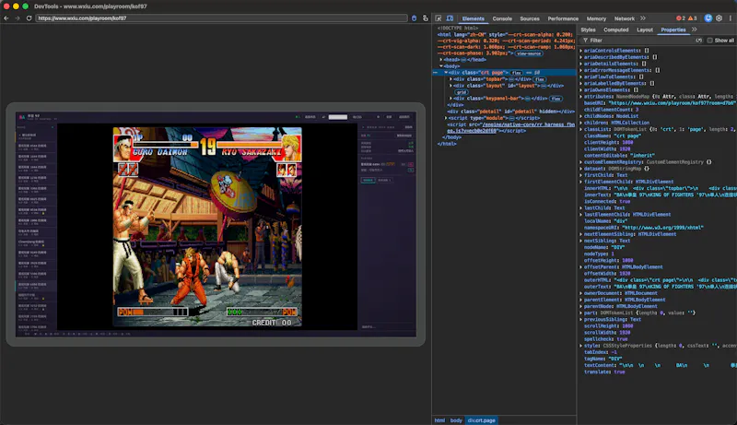737x425 pixels.
Task: Open the Network tab
Action: click(x=625, y=18)
